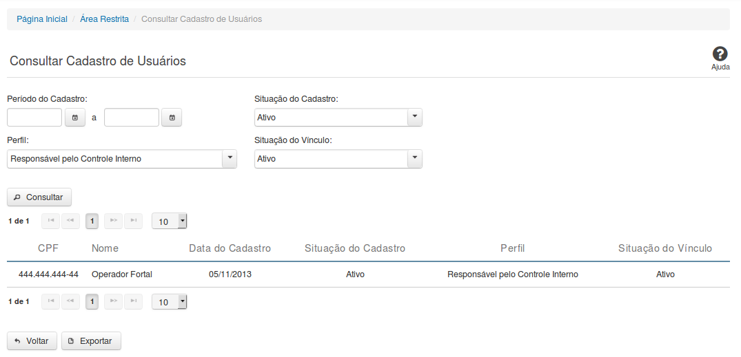Image resolution: width=741 pixels, height=357 pixels.
Task: Expand the Perfil dropdown
Action: click(x=229, y=159)
